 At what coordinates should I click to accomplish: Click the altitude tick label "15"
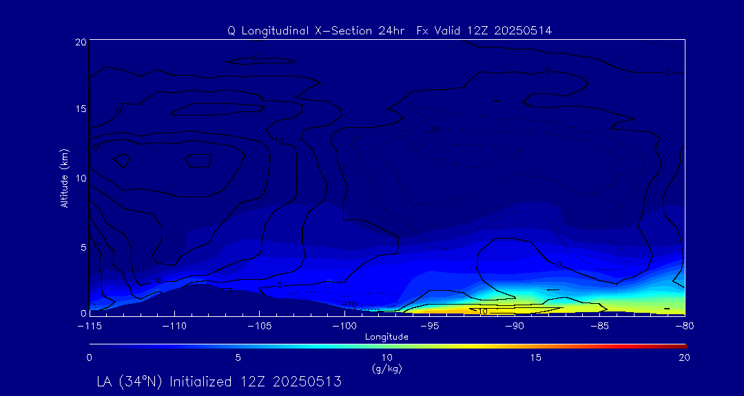pyautogui.click(x=80, y=109)
